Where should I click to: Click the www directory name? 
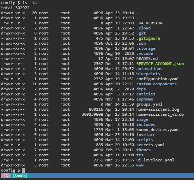coord(140,165)
